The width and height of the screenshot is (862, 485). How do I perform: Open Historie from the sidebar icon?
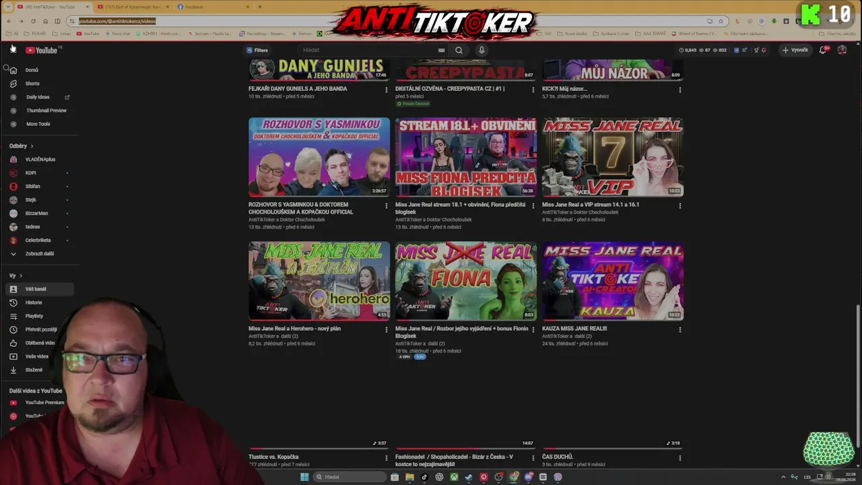pos(13,302)
